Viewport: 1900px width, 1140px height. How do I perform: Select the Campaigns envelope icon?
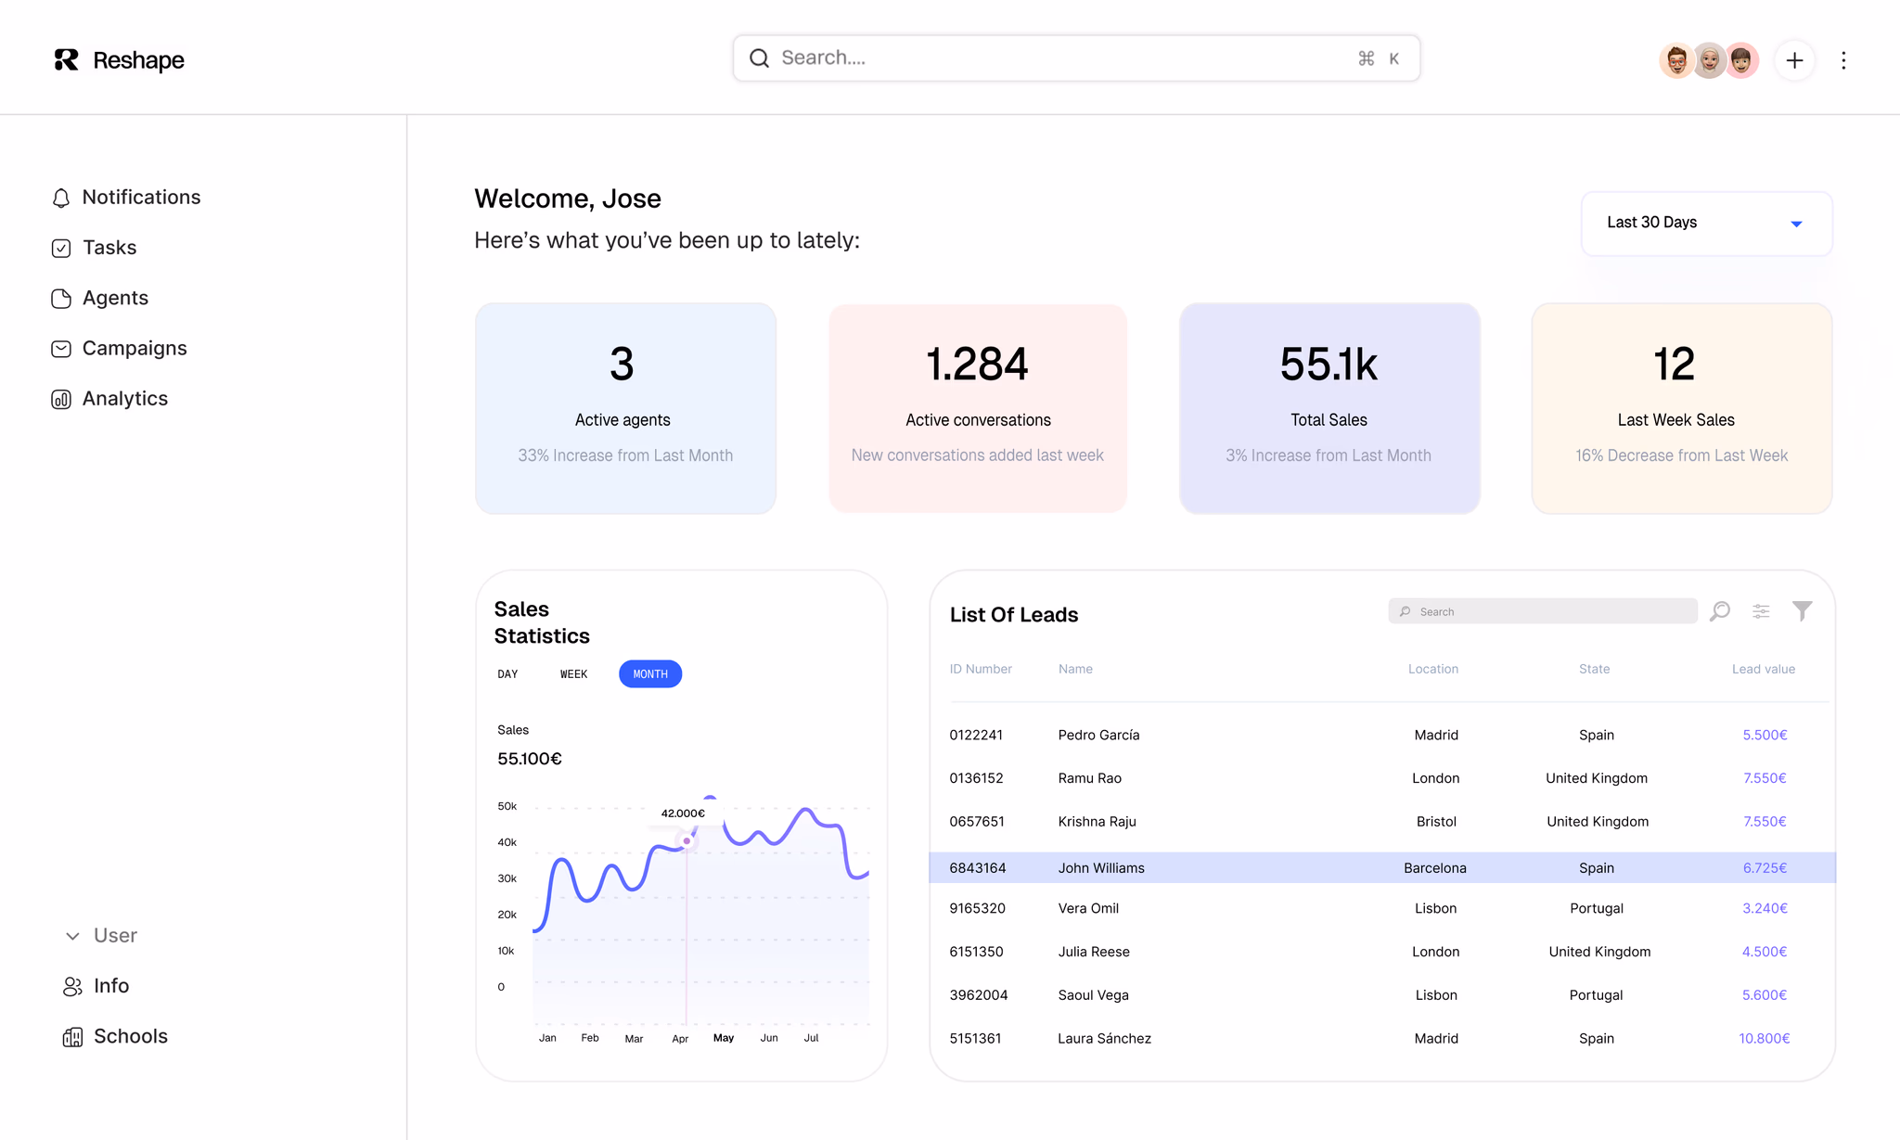(x=61, y=349)
